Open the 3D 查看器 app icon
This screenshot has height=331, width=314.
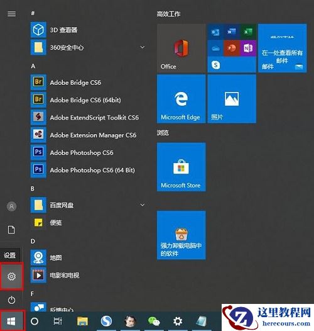click(x=38, y=30)
